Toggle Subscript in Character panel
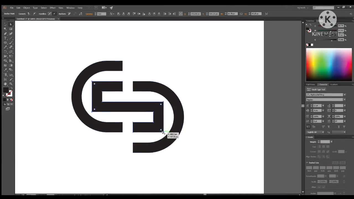This screenshot has width=354, height=199. coord(329,127)
